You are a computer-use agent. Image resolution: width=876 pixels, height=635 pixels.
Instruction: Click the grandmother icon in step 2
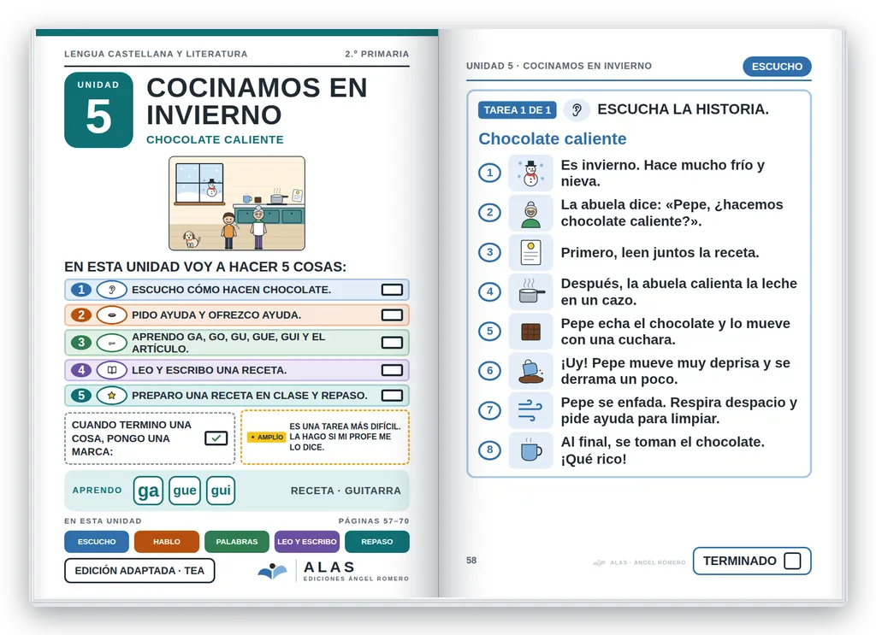(x=530, y=213)
